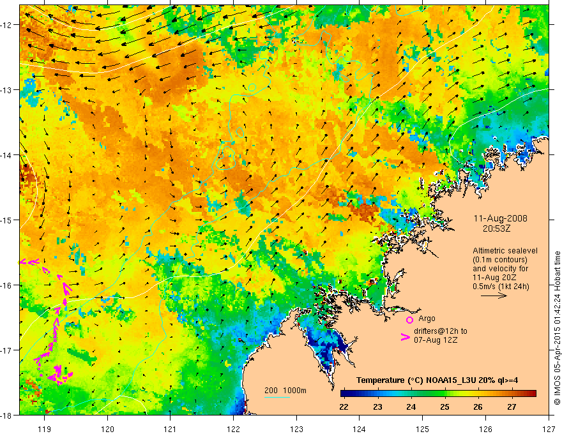
Task: Click the latitude axis label -13
Action: tap(7, 90)
